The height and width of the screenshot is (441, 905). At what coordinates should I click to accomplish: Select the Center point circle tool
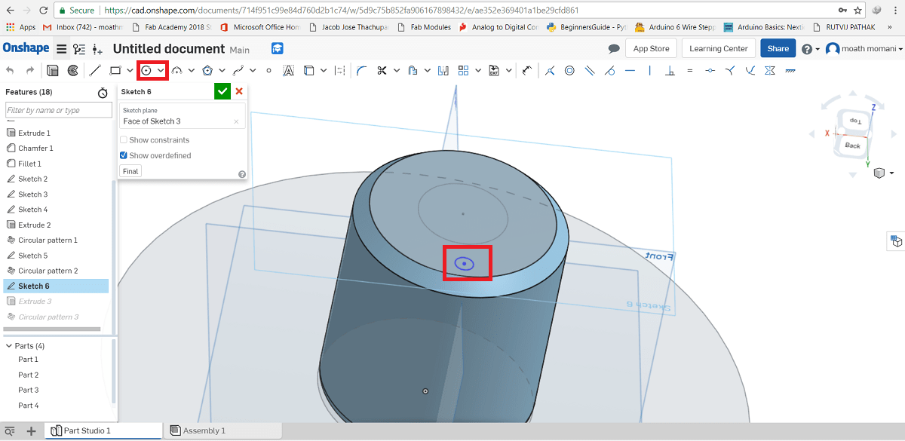point(146,71)
